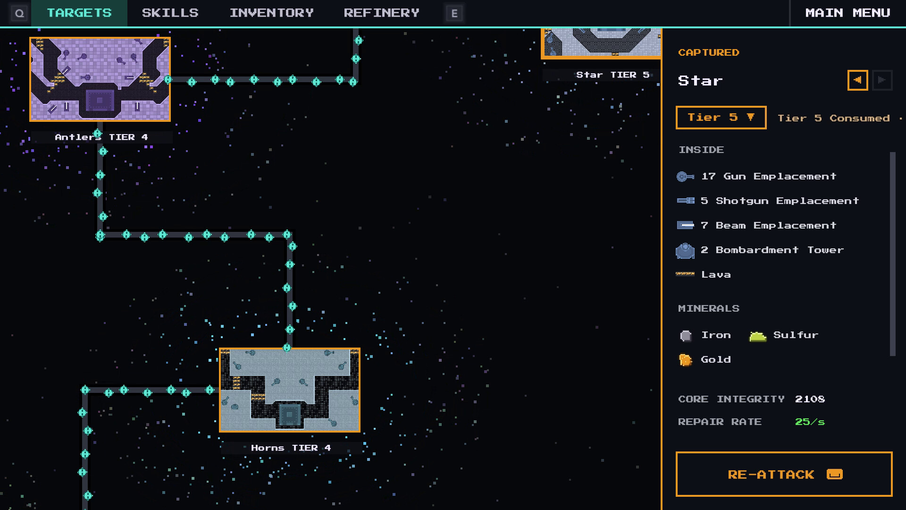The image size is (906, 510).
Task: Select the Star Tier 5 map thumbnail
Action: point(601,43)
